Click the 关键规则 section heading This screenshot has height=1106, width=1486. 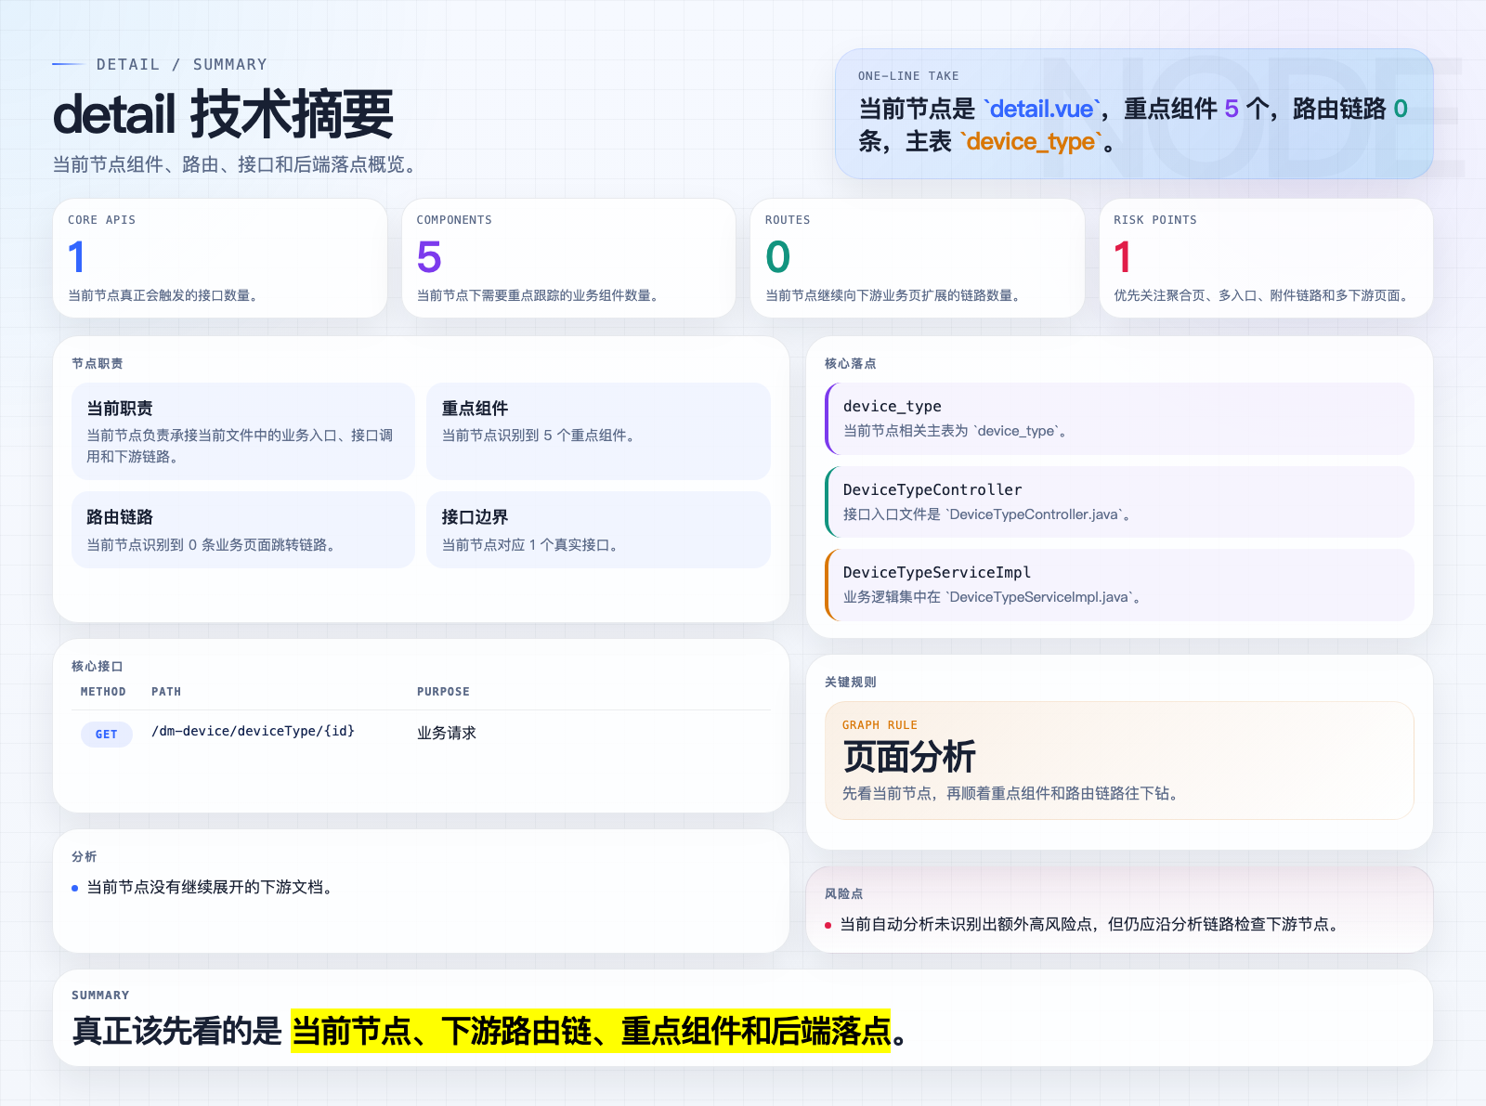[x=851, y=682]
